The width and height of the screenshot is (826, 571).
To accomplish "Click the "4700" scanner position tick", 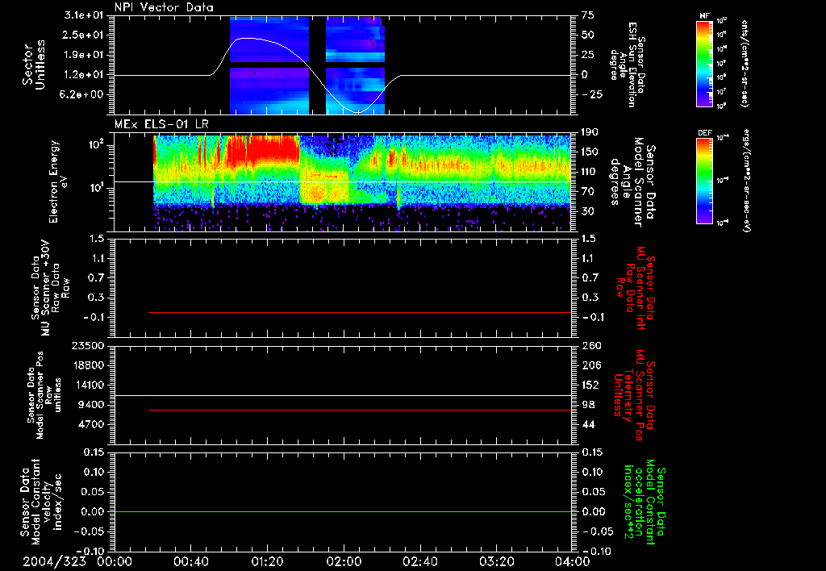I will click(x=90, y=424).
